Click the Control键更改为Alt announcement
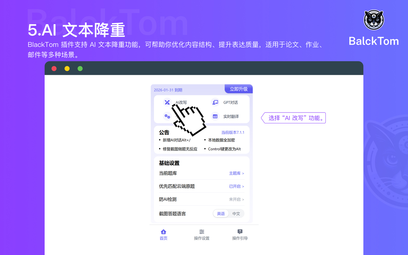This screenshot has width=408, height=255. [x=224, y=149]
